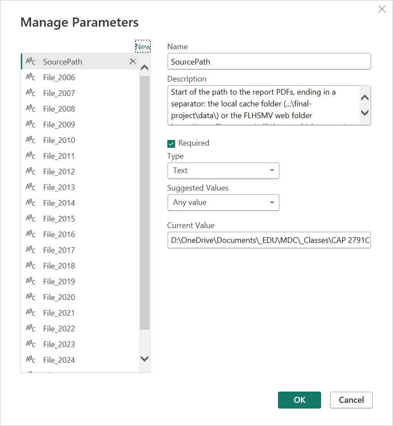Viewport: 393px width, 426px height.
Task: Uncheck the Required checkbox
Action: point(171,144)
